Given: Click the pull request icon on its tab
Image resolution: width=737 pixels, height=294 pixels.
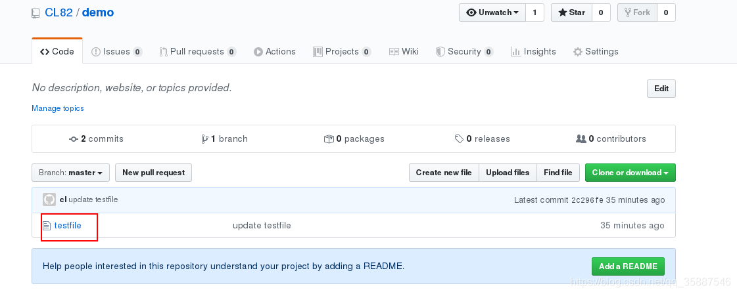Looking at the screenshot, I should (163, 52).
